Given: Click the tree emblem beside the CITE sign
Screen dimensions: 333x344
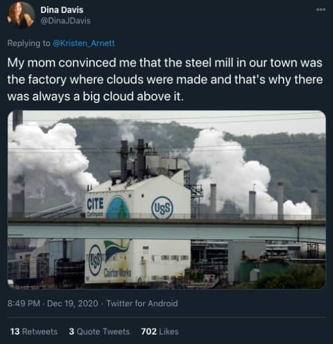Looking at the screenshot, I should pos(118,208).
